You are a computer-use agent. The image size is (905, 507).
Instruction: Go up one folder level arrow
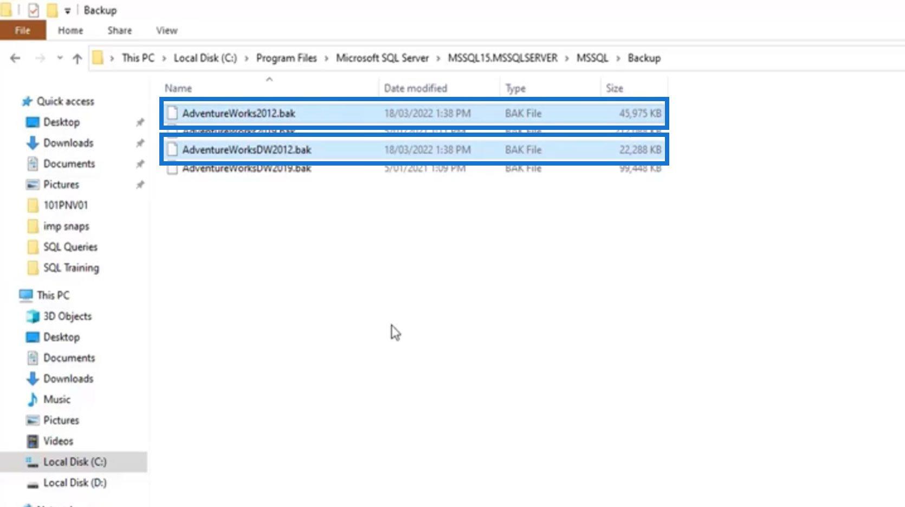pyautogui.click(x=77, y=58)
